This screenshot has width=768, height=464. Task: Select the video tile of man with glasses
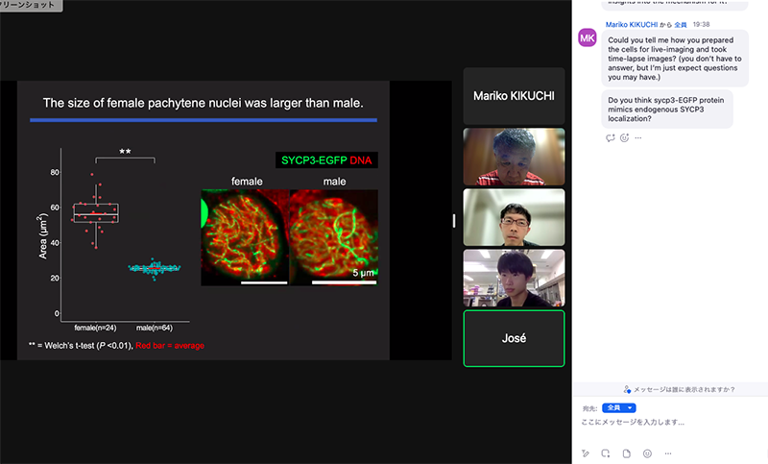(x=514, y=217)
